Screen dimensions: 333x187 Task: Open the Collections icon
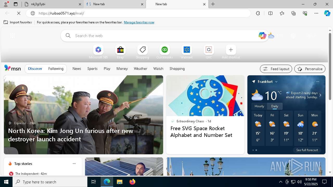(x=293, y=13)
